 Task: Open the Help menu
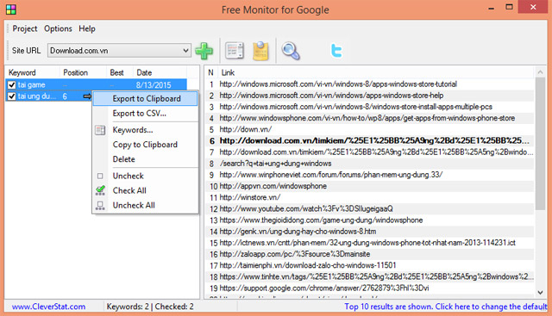point(87,28)
